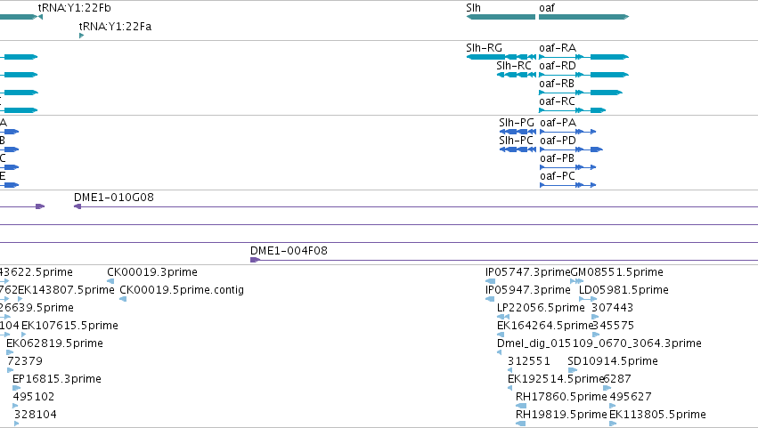Click the LD05981.5prime label
This screenshot has width=758, height=428.
point(624,290)
